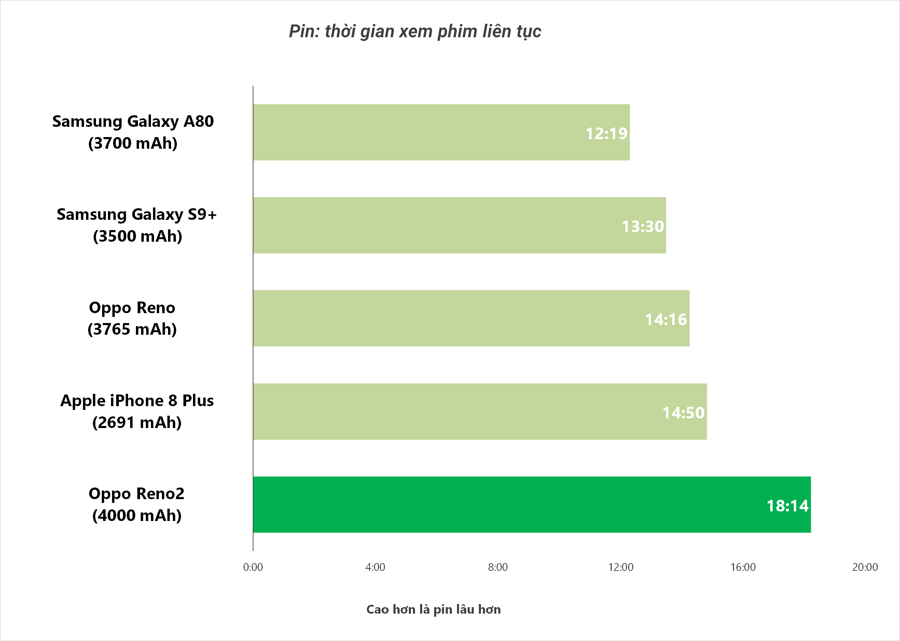Click the chart title 'Pin: thời gian xem phim liên tục'

tap(415, 31)
